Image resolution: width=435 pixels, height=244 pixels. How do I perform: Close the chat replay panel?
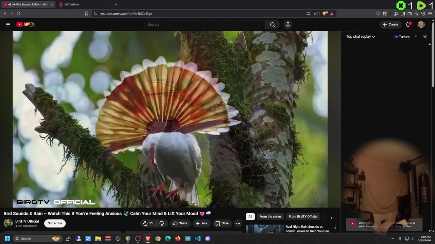(425, 37)
